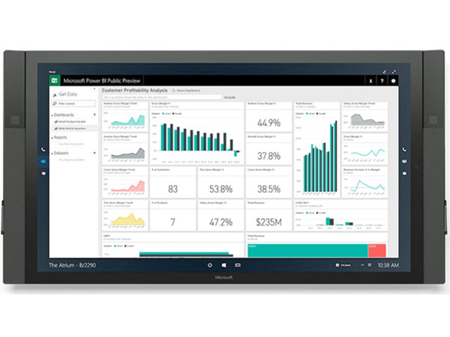Click the 10:38 AM clock

pyautogui.click(x=388, y=265)
